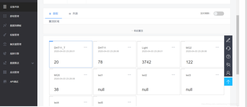The height and width of the screenshot is (107, 247).
Task: Click the DHT11 value 78
Action: pos(100,62)
